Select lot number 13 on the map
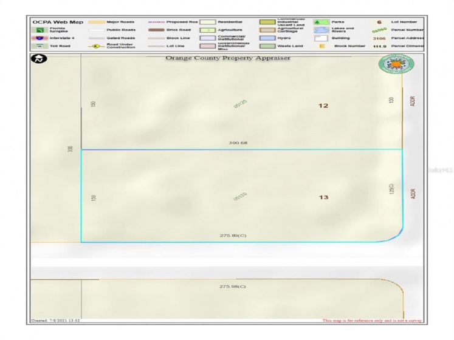Screen dimensions: 454x340 coord(323,197)
